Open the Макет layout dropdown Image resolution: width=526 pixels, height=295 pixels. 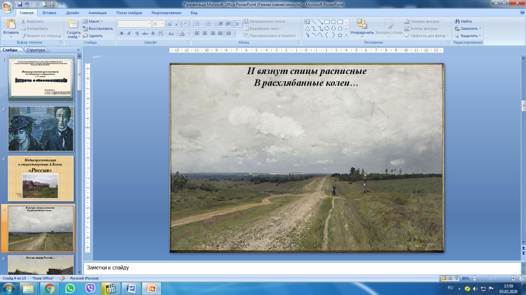[x=93, y=21]
